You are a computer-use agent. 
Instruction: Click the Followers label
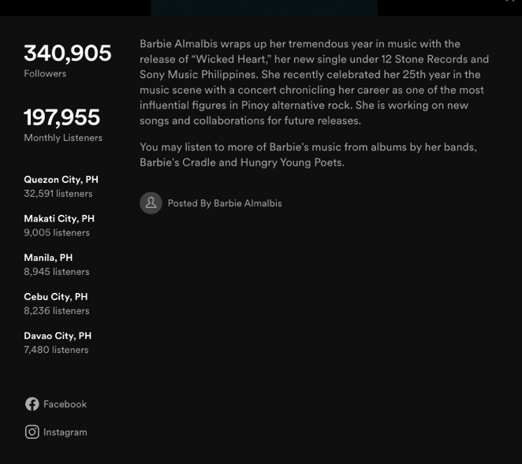[45, 73]
